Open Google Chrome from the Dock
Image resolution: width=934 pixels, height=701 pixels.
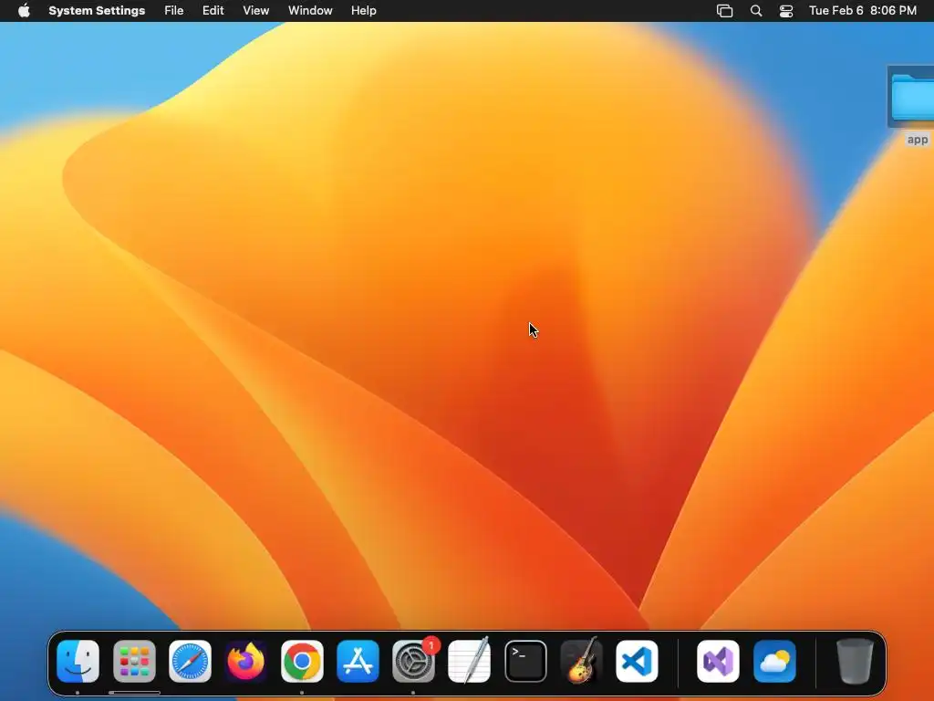(302, 661)
